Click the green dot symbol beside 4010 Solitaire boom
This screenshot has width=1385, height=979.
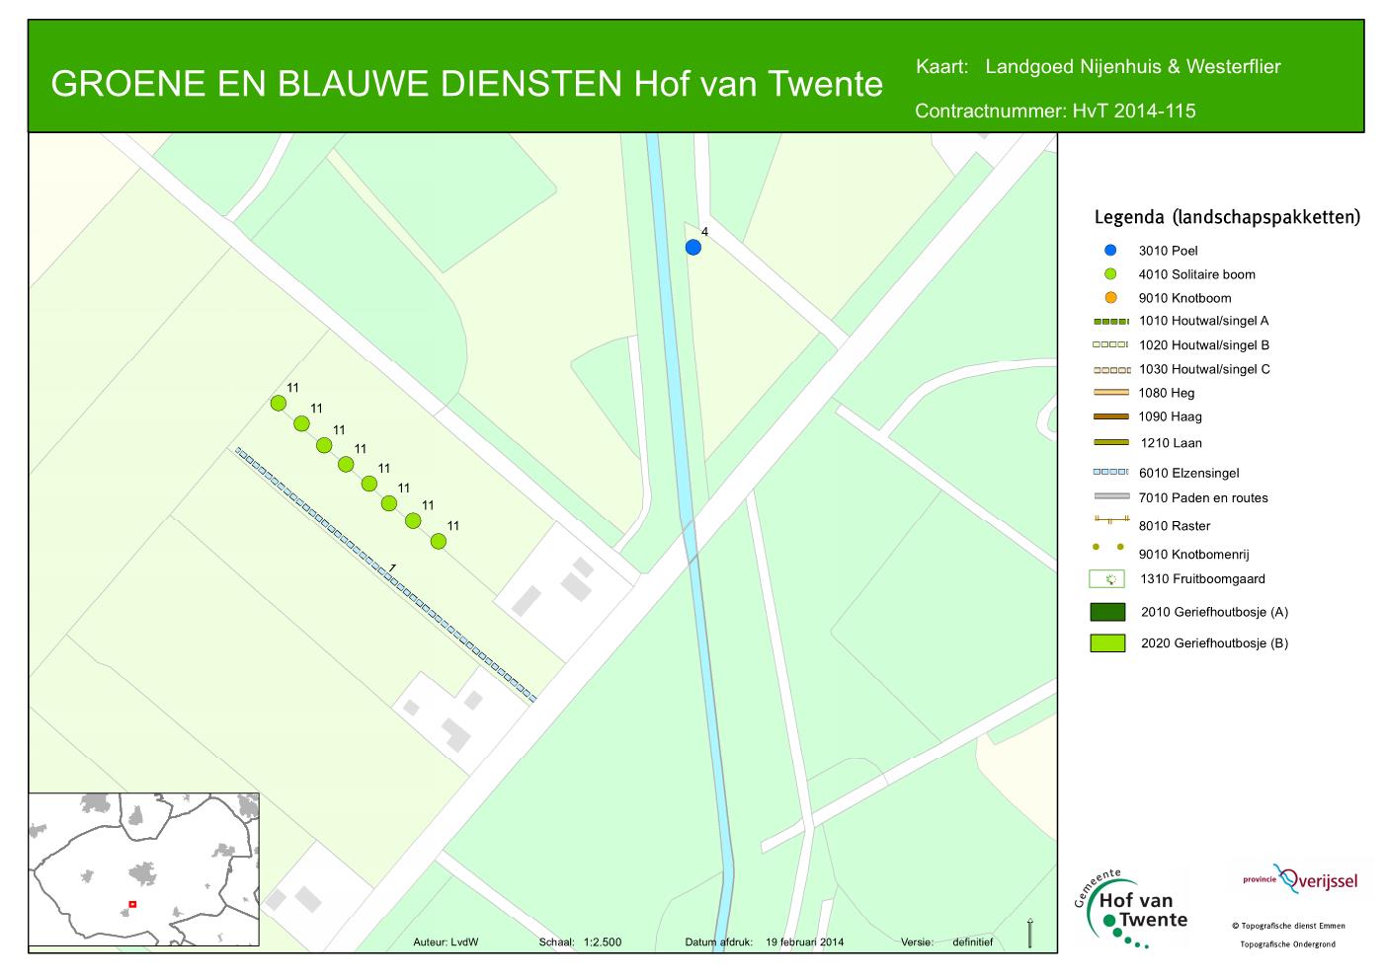(x=1109, y=274)
